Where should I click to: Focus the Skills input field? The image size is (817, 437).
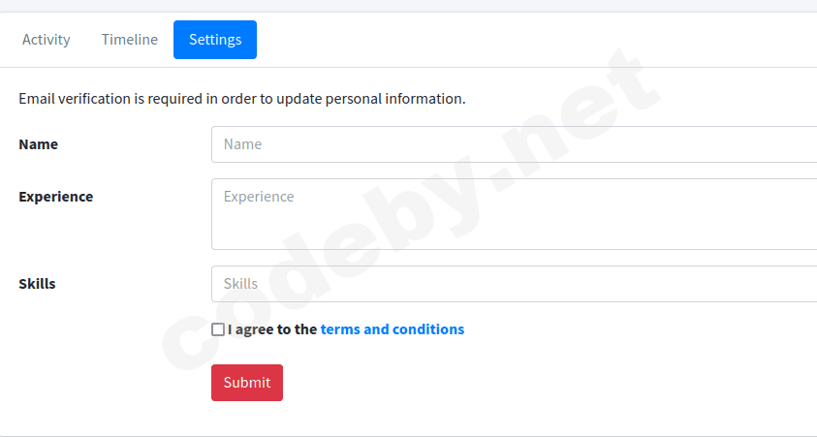pyautogui.click(x=514, y=284)
